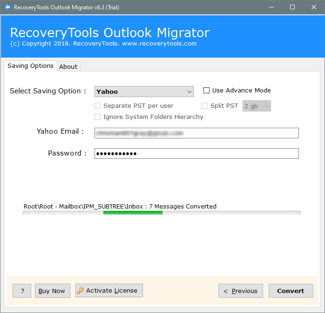Click the Yahoo Email label
325x313 pixels.
[60, 131]
